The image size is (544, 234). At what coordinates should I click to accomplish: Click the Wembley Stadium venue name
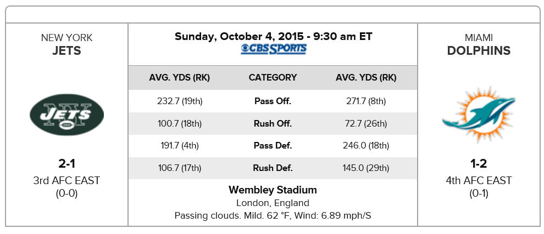273,190
